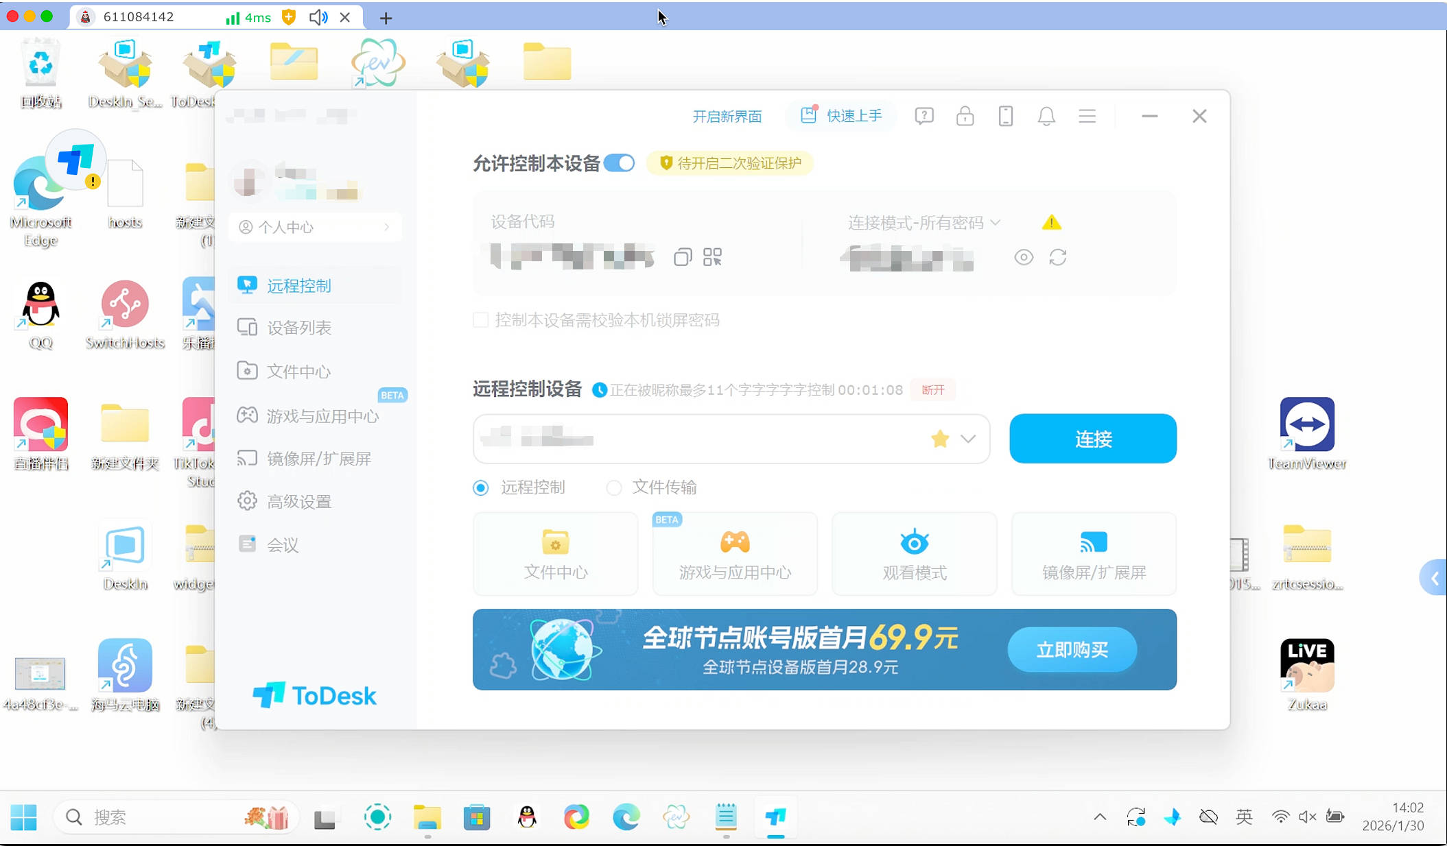1447x846 pixels.
Task: Toggle the 允许控制本设备 switch
Action: [620, 163]
